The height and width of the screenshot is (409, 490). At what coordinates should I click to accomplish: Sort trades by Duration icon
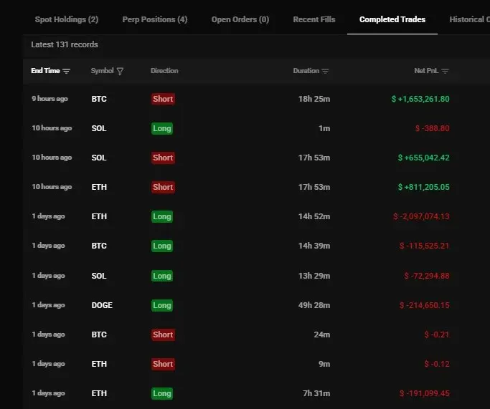tap(325, 71)
